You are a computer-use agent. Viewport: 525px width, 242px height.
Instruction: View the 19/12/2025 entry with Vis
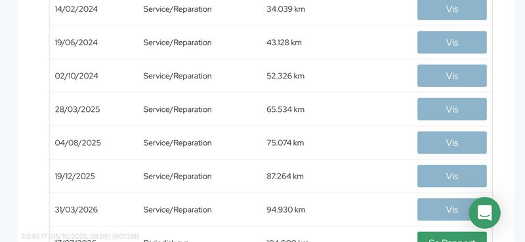[x=451, y=176]
